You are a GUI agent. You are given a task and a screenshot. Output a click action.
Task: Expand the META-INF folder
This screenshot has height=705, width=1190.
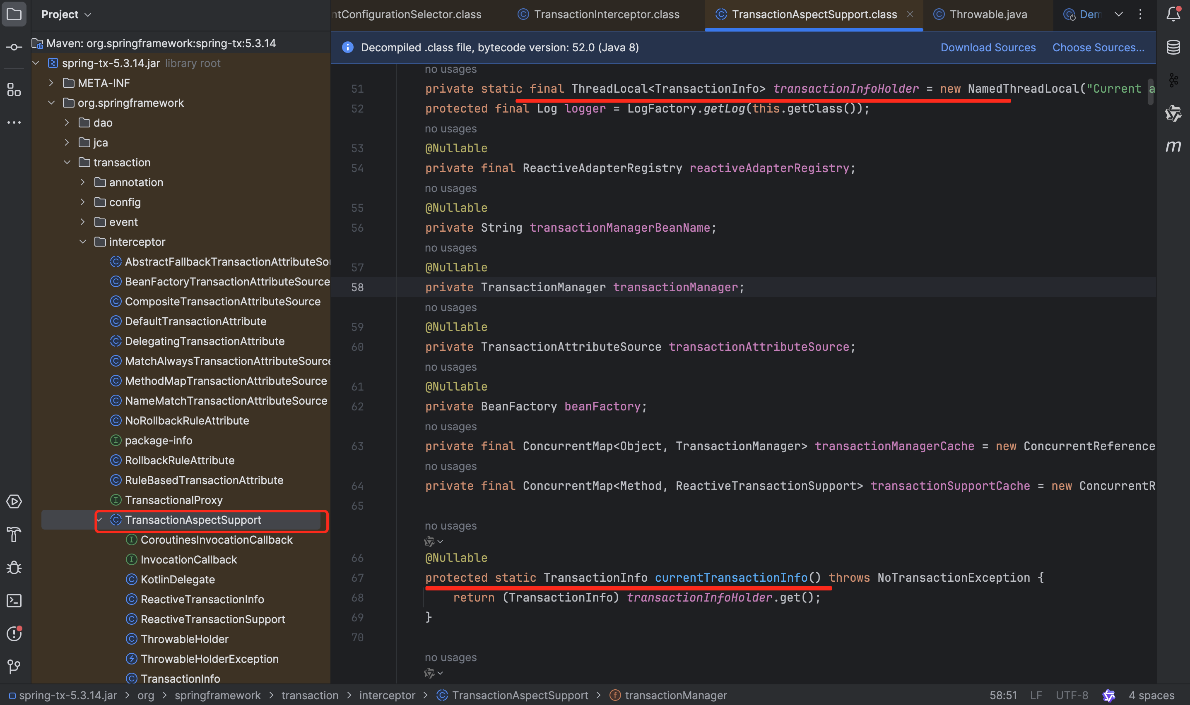(x=51, y=83)
